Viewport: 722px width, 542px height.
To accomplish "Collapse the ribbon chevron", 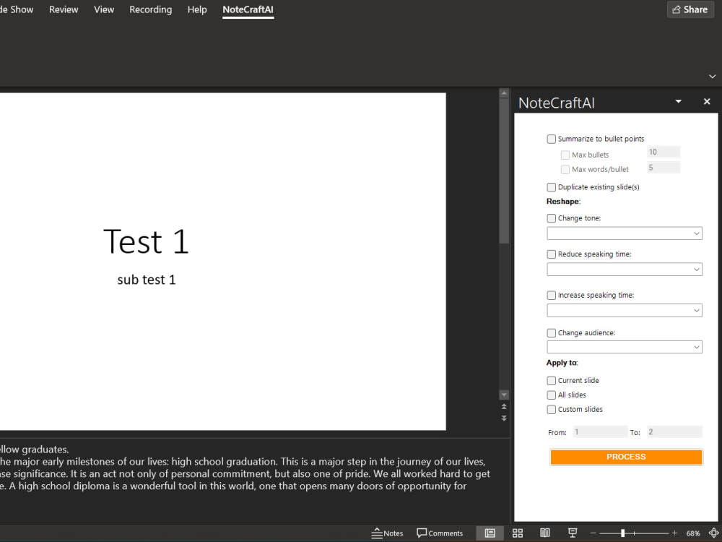I will pyautogui.click(x=713, y=76).
